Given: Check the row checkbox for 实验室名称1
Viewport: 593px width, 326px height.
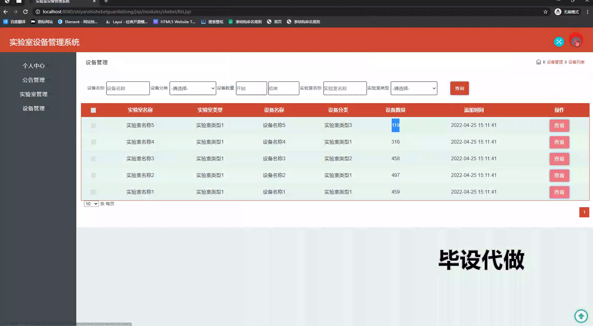Looking at the screenshot, I should point(93,192).
